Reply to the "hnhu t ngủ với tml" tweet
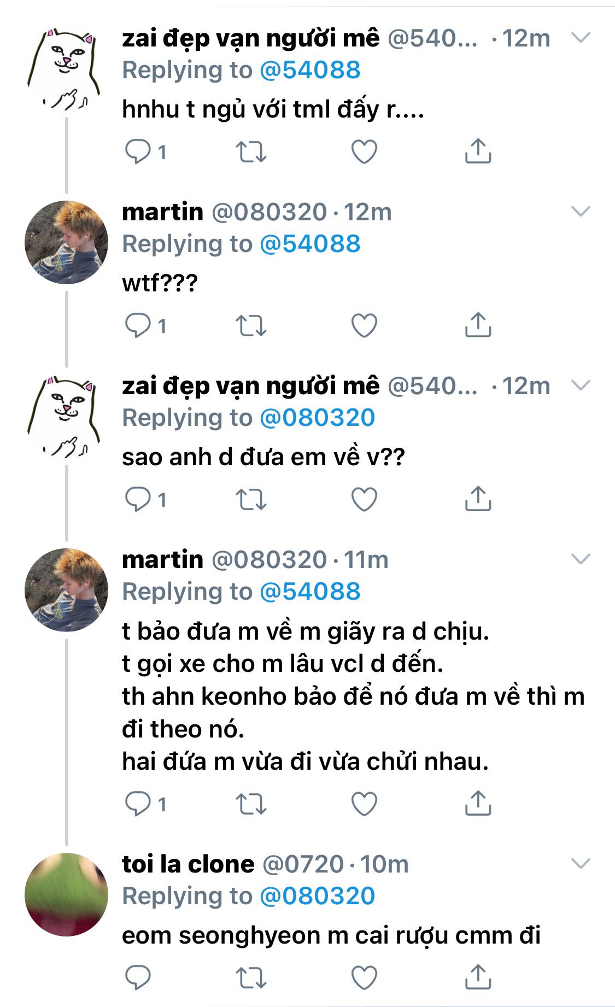This screenshot has height=1007, width=615. [x=137, y=151]
